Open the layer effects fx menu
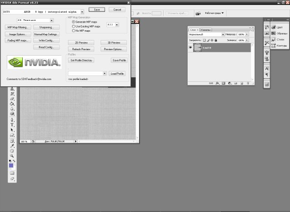The height and width of the screenshot is (212, 290). tap(217, 83)
